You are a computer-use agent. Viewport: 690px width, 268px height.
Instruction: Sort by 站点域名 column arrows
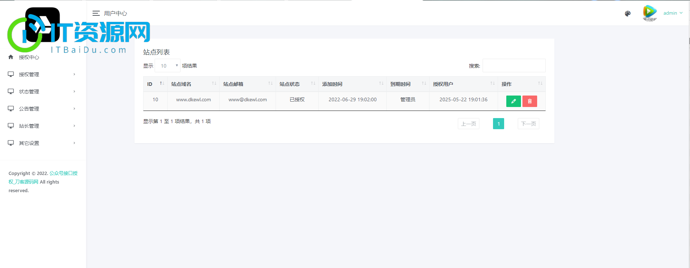coord(214,83)
